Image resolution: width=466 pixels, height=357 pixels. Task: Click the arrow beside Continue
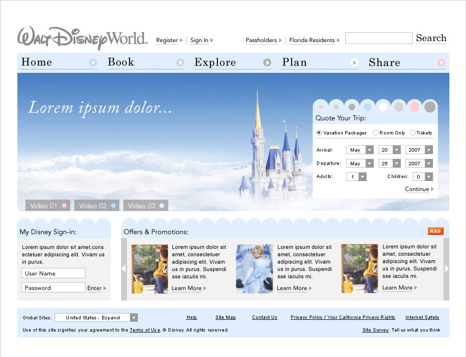432,189
